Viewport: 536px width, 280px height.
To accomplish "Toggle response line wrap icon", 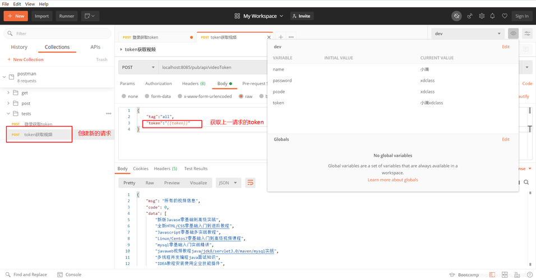I will tap(250, 183).
